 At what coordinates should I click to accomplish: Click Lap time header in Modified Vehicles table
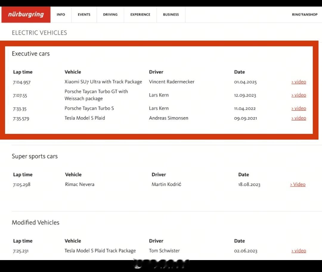click(23, 241)
